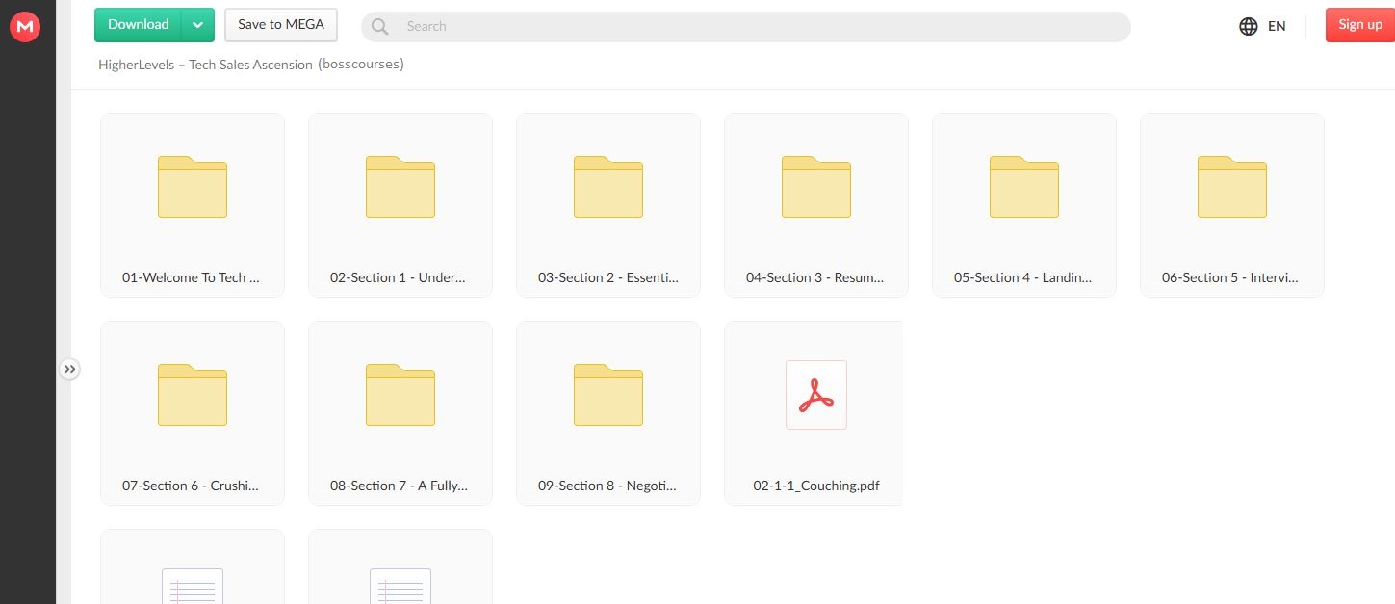Open the 01-Welcome To Tech folder
This screenshot has height=604, width=1395.
pyautogui.click(x=193, y=187)
